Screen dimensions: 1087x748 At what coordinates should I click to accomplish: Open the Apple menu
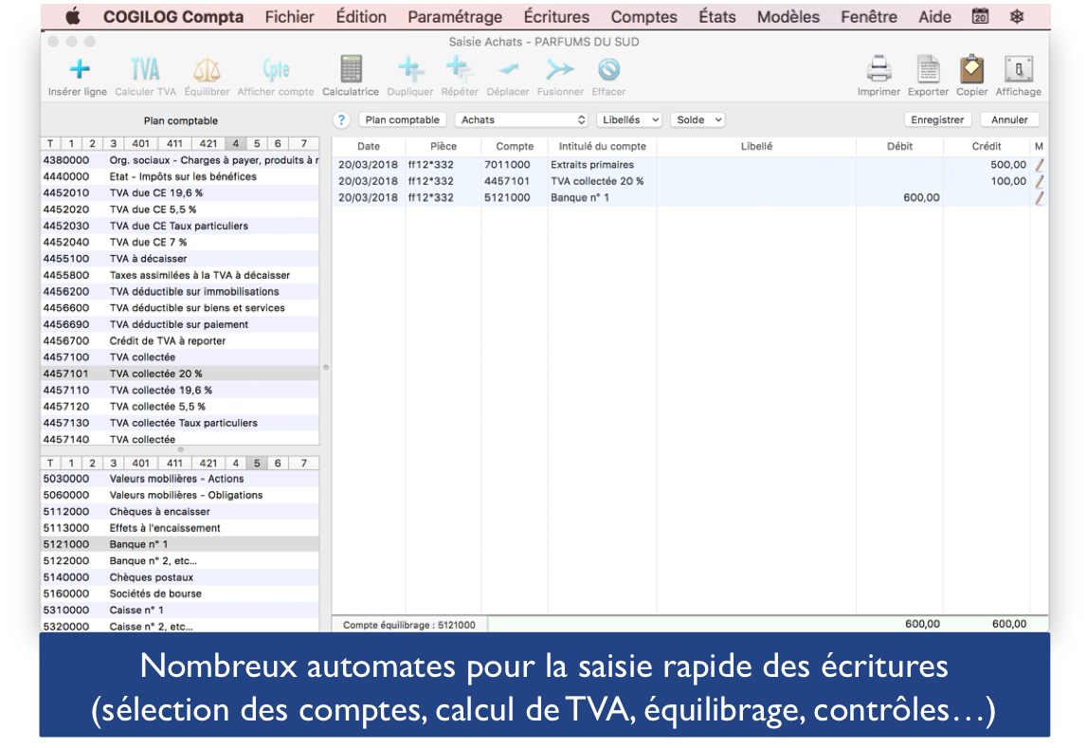[x=73, y=17]
